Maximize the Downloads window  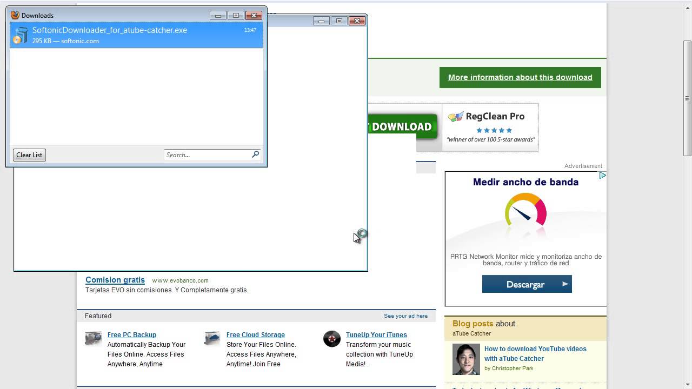(236, 16)
